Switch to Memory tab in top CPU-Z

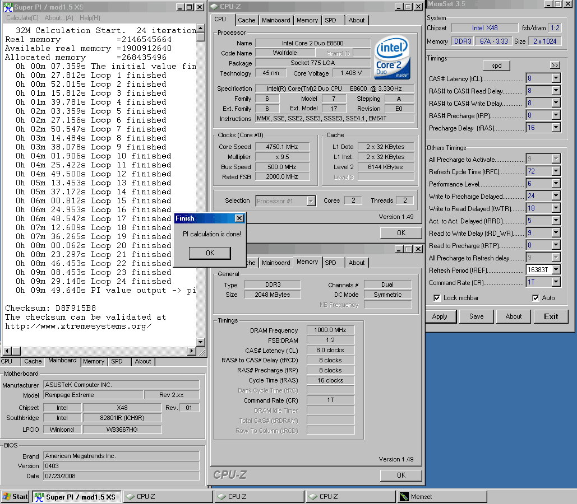(x=307, y=20)
